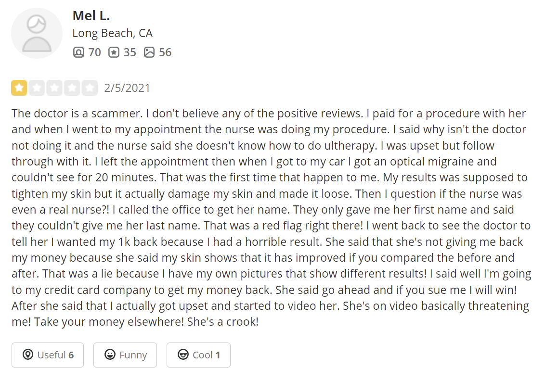
Task: Click the friend count 70
Action: click(x=94, y=52)
